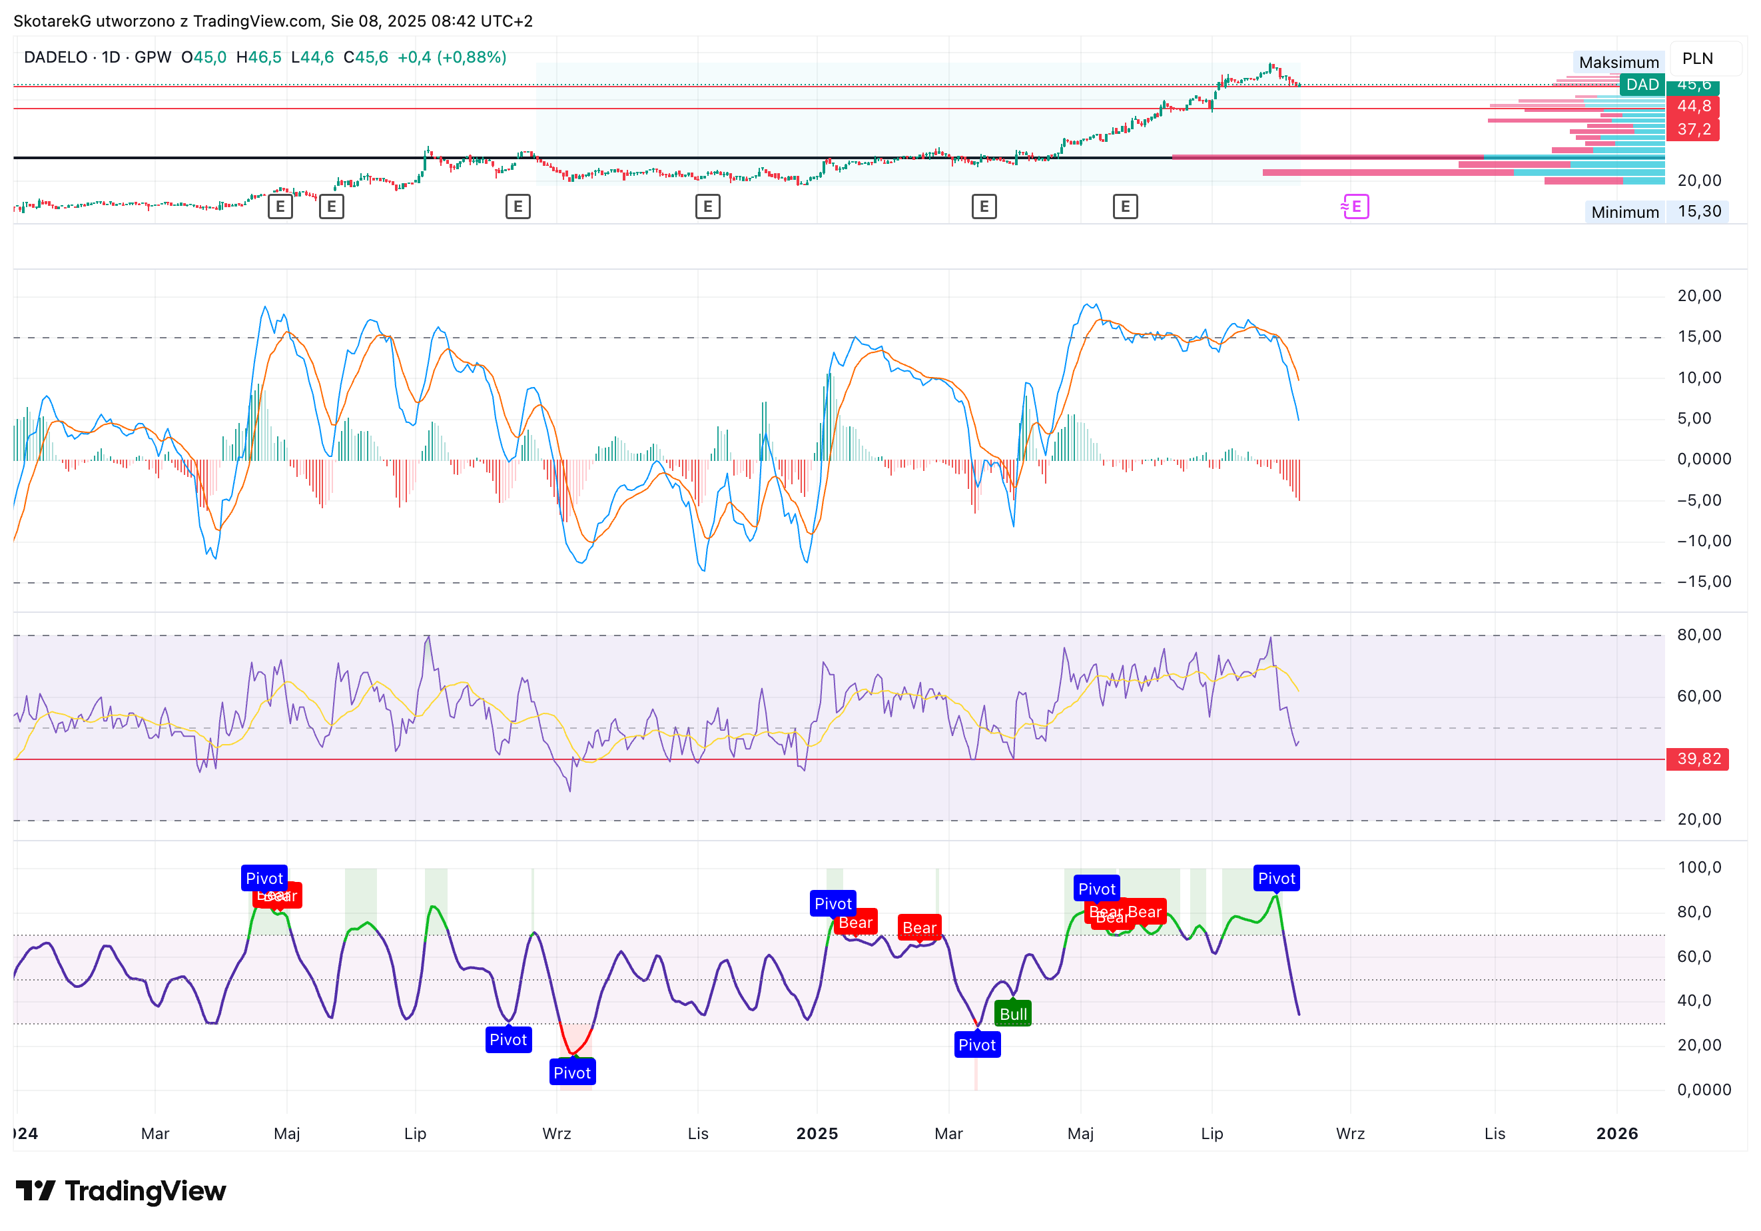
Task: Click the Bear label just before Mar 2025
Action: click(x=919, y=928)
